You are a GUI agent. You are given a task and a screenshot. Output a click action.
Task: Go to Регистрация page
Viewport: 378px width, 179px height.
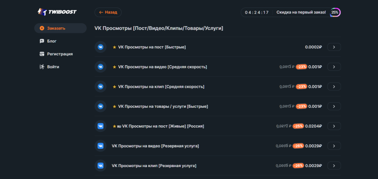[x=60, y=54]
